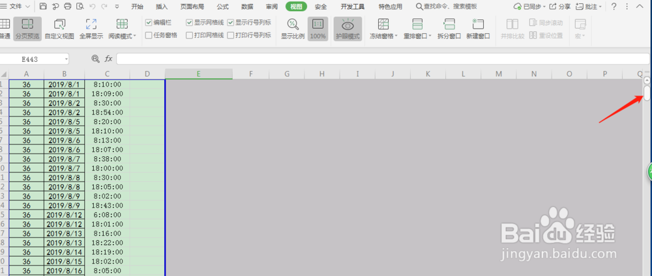652x276 pixels.
Task: Select column B header
Action: click(65, 74)
